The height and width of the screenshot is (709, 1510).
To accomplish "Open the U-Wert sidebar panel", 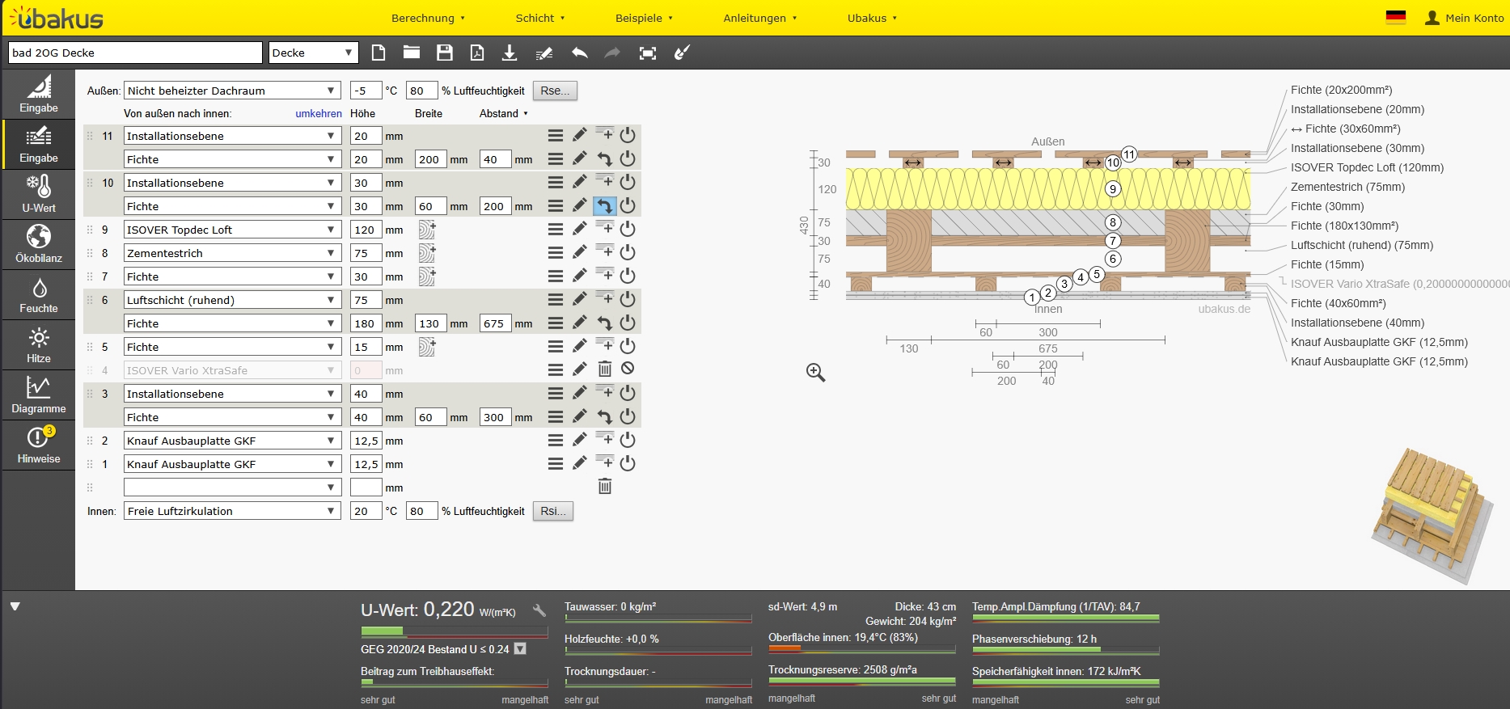I will coord(38,195).
